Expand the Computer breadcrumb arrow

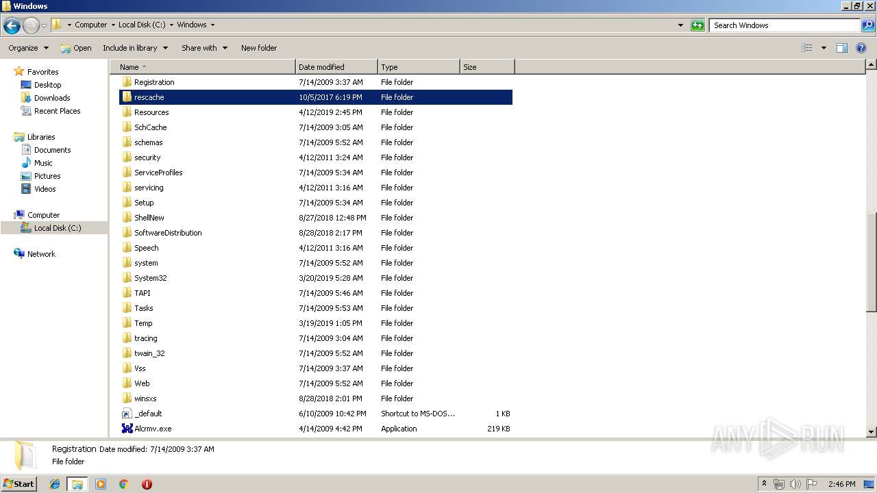[x=113, y=25]
